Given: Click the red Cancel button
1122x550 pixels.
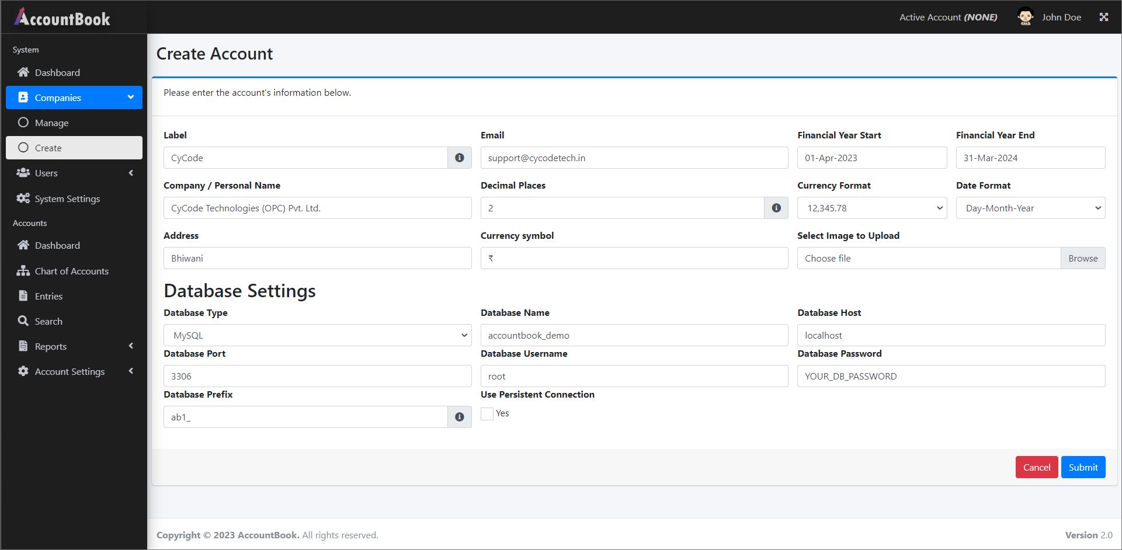Looking at the screenshot, I should [x=1036, y=467].
